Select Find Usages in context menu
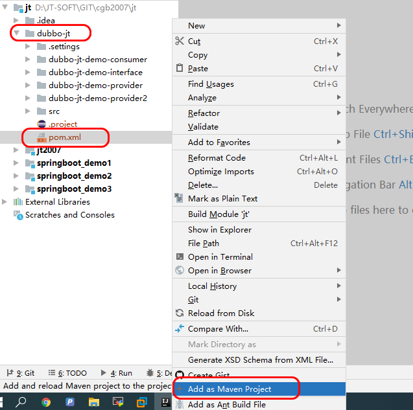 click(259, 84)
